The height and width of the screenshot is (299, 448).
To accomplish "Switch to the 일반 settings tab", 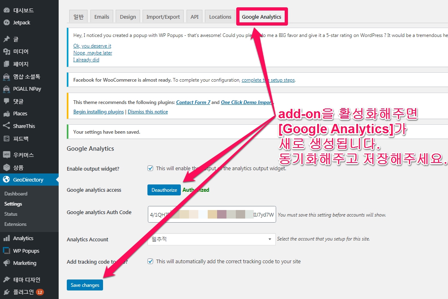I will tap(79, 17).
